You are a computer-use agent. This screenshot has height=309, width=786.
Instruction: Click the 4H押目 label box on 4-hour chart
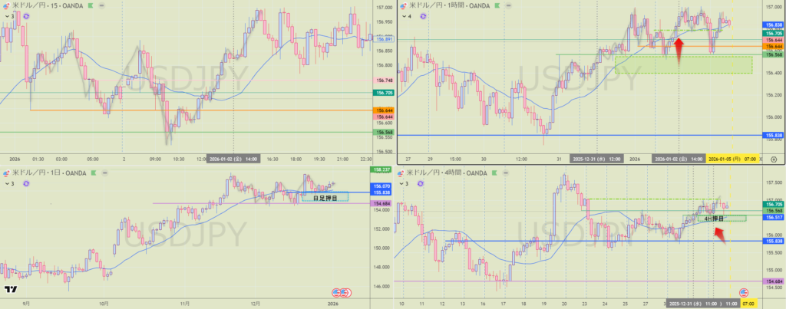(x=714, y=219)
